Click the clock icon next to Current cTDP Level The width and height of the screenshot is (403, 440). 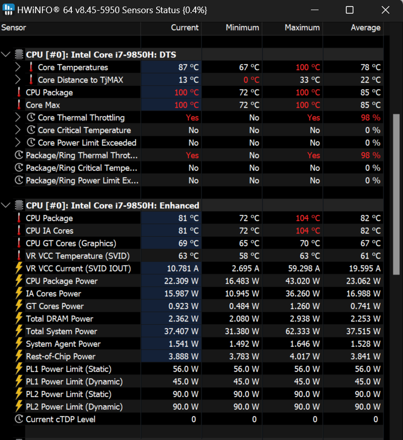[x=19, y=419]
